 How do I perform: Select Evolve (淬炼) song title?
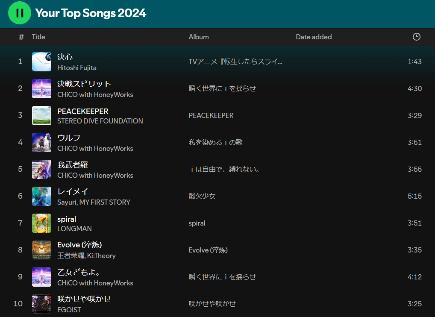[79, 245]
